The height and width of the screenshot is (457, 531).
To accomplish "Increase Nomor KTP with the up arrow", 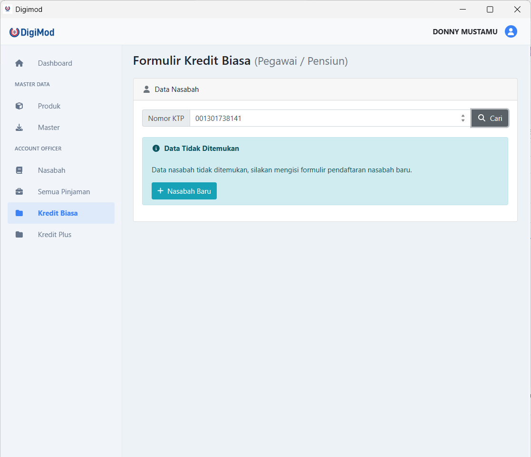I will coord(463,116).
